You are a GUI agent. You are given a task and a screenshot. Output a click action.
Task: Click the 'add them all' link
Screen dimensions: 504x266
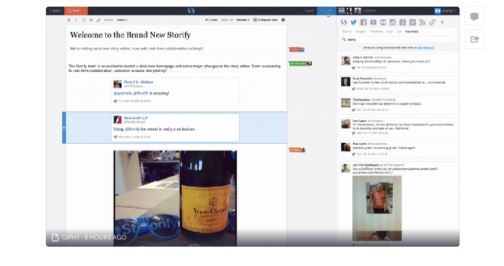tap(425, 47)
